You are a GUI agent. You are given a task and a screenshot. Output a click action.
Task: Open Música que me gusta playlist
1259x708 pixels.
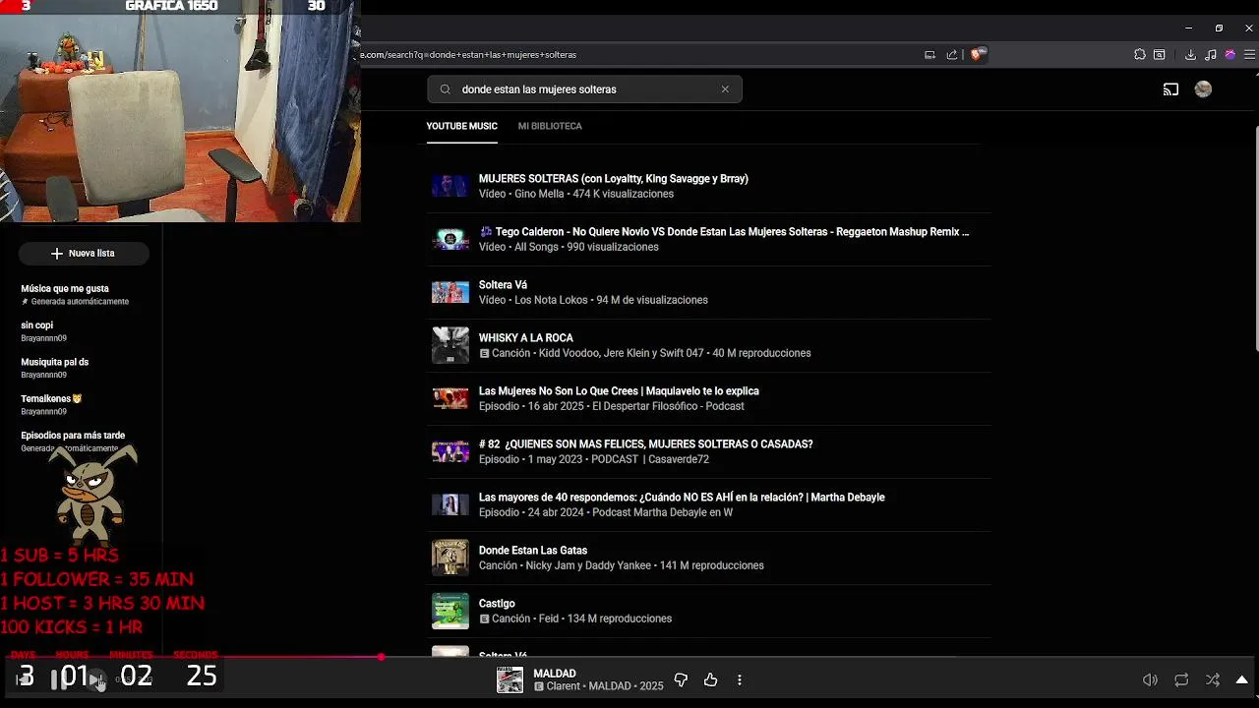[65, 289]
